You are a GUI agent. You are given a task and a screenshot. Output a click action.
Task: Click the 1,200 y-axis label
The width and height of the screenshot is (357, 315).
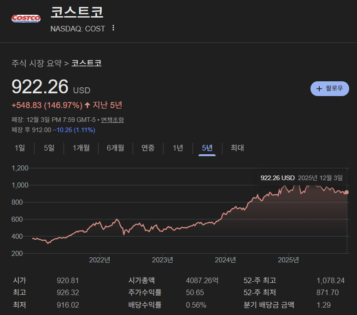point(20,168)
